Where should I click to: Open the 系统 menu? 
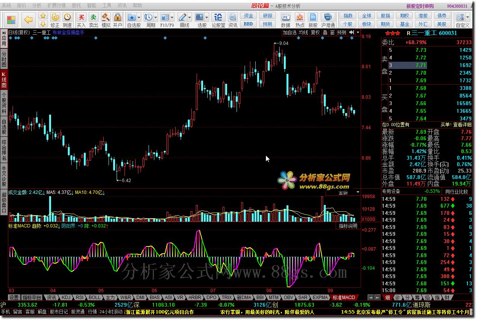(6, 6)
